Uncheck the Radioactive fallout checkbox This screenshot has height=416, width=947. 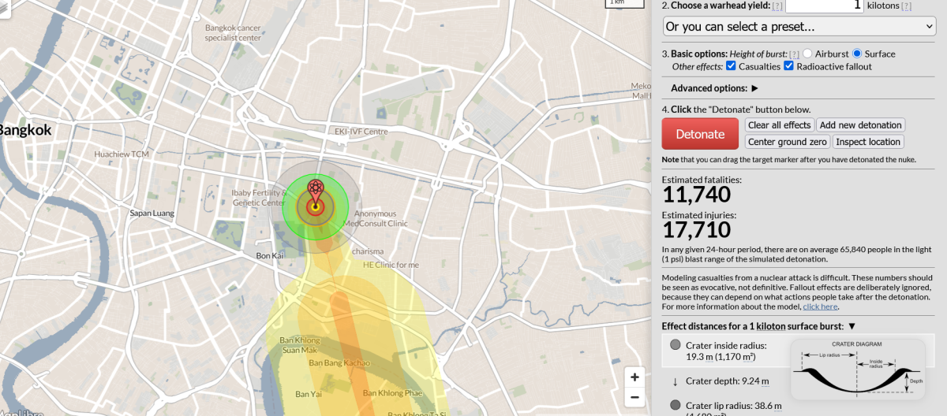click(788, 66)
